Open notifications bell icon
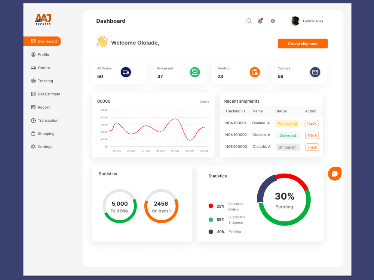This screenshot has width=374, height=280. pos(260,21)
